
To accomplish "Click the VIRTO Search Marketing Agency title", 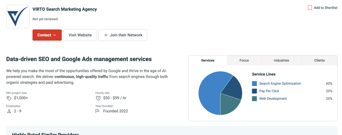I will click(65, 9).
